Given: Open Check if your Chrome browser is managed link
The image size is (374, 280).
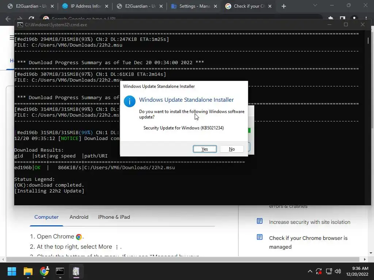Looking at the screenshot, I should 308,242.
